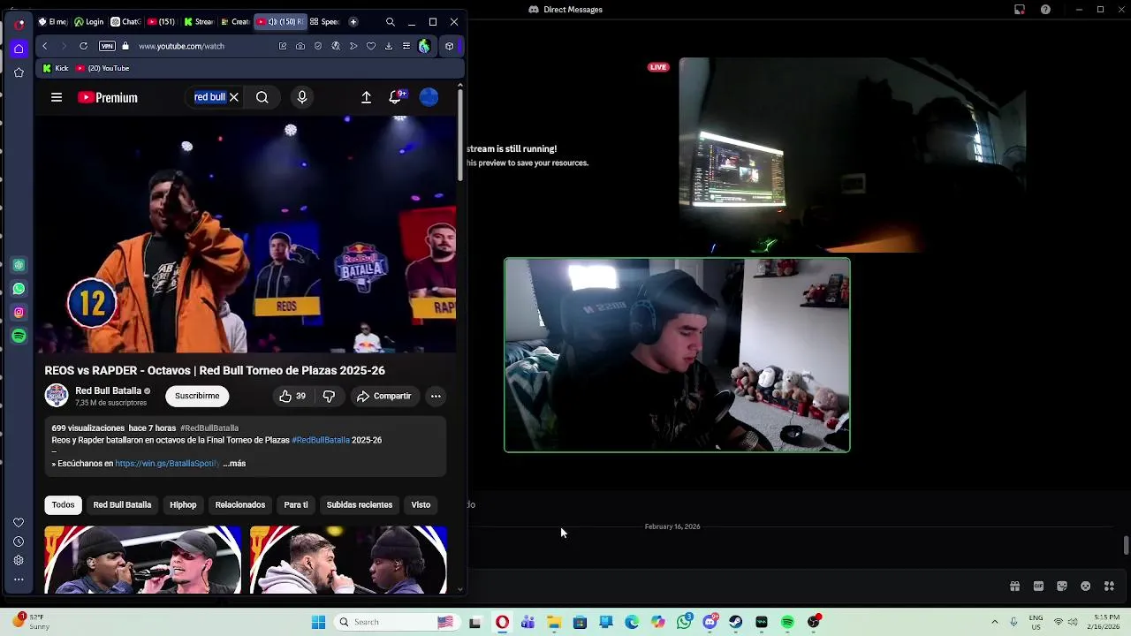Viewport: 1131px width, 636px height.
Task: Select the Relacionados filter chip
Action: 240,504
